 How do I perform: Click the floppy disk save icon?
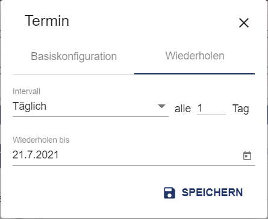pos(169,193)
